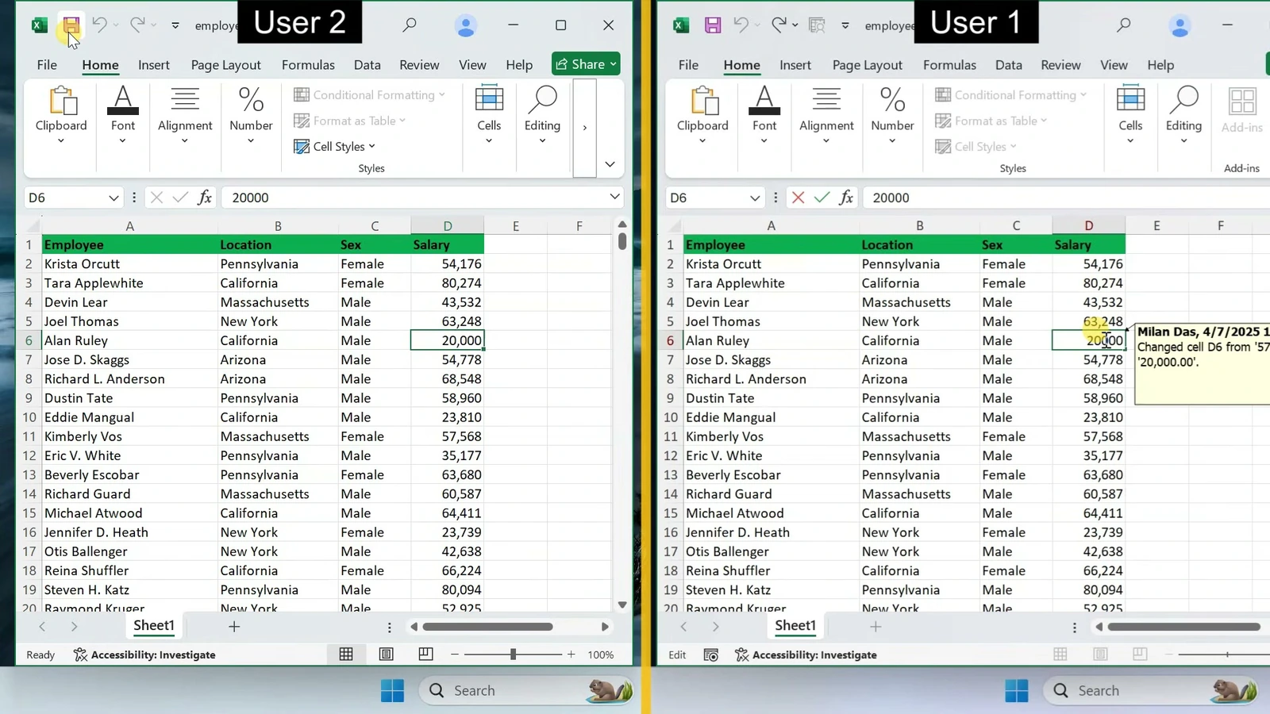Open Alignment group in User 2 ribbon
Screen dimensions: 1270x714
(x=185, y=116)
